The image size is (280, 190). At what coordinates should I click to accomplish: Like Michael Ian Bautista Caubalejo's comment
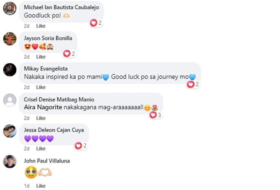(x=41, y=26)
